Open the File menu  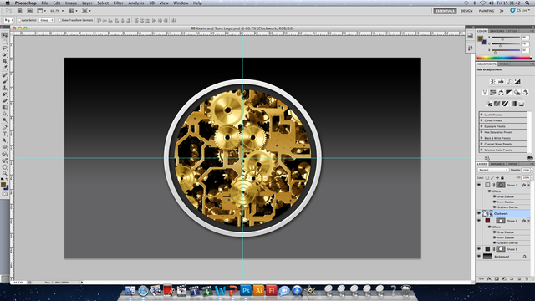click(x=44, y=3)
